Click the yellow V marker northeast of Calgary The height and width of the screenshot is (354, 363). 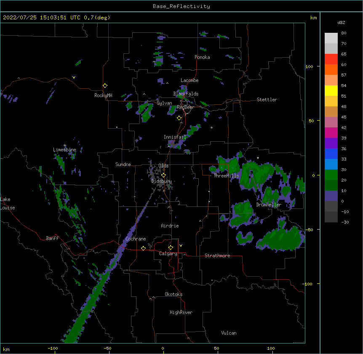pyautogui.click(x=181, y=246)
